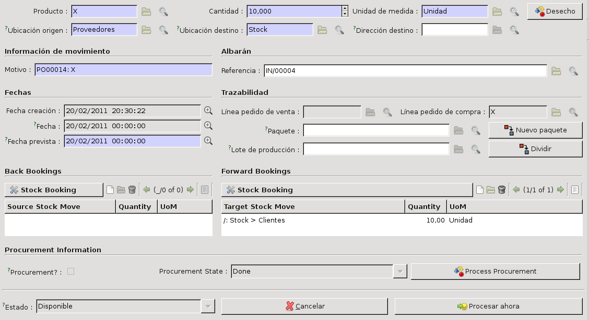Open Stock Booking menu in Forward Bookings
589x320 pixels.
pyautogui.click(x=347, y=190)
